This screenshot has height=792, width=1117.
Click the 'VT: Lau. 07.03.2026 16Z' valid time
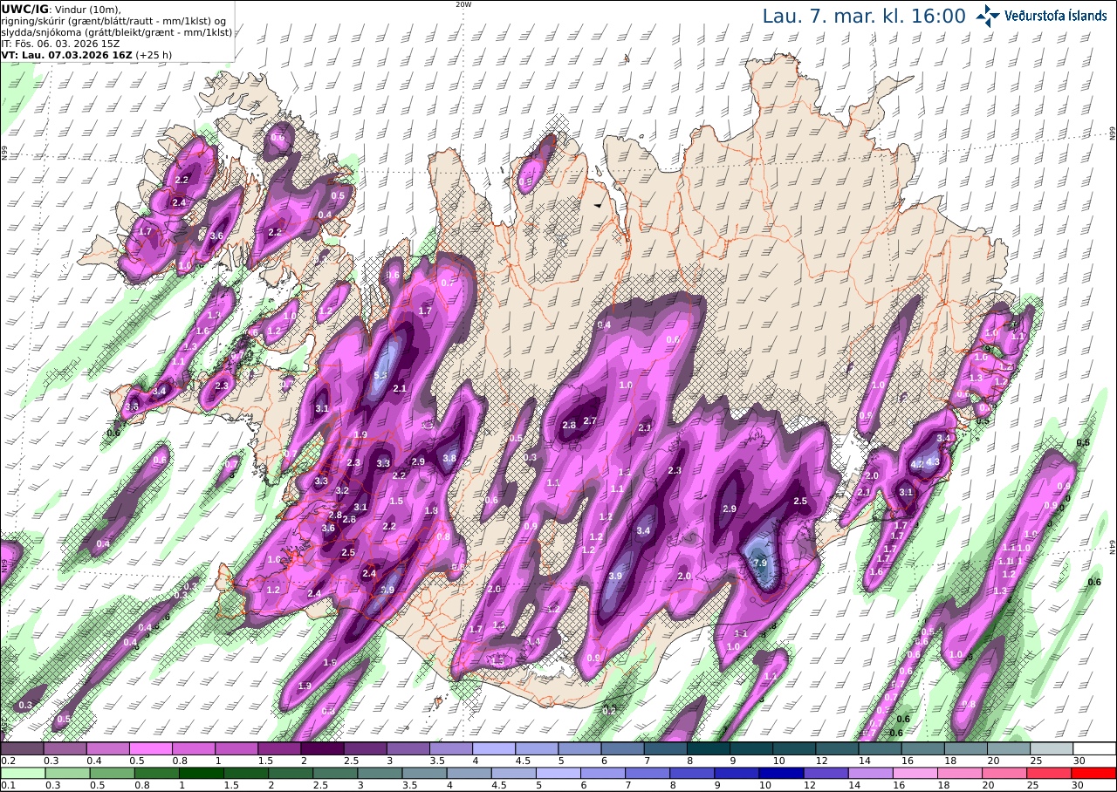(x=66, y=54)
